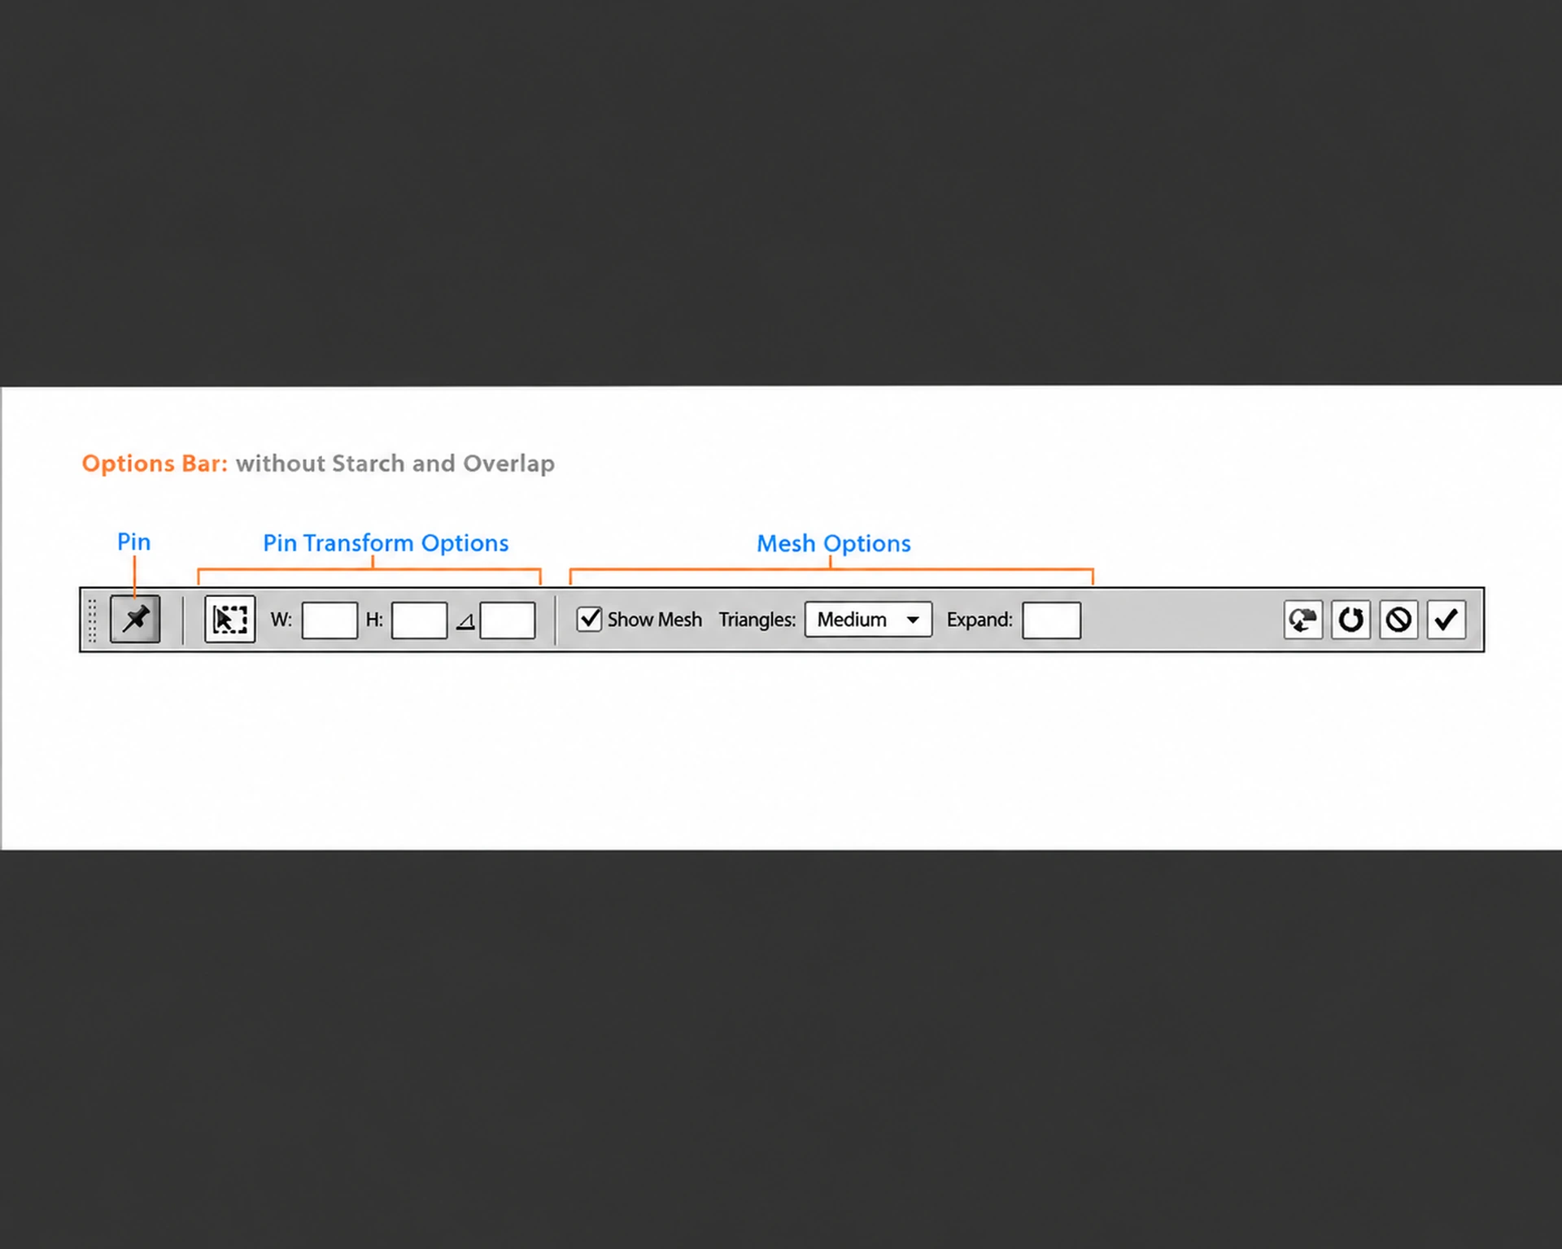Click the Expand: label
The height and width of the screenshot is (1249, 1562).
[x=980, y=620]
